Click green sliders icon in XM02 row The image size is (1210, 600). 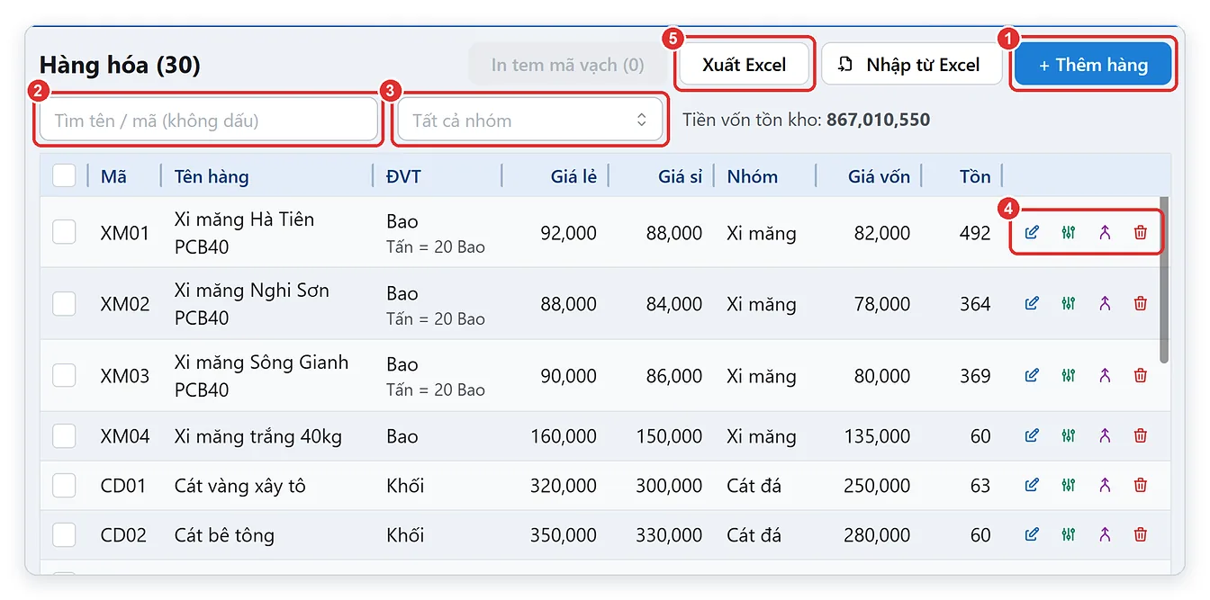pos(1068,303)
